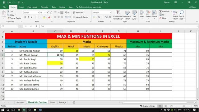Screen dimensions: 199x112
Task: Open font name dropdown
Action: [x=39, y=13]
